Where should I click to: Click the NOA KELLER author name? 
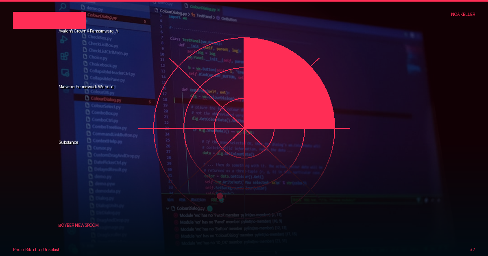(x=463, y=14)
